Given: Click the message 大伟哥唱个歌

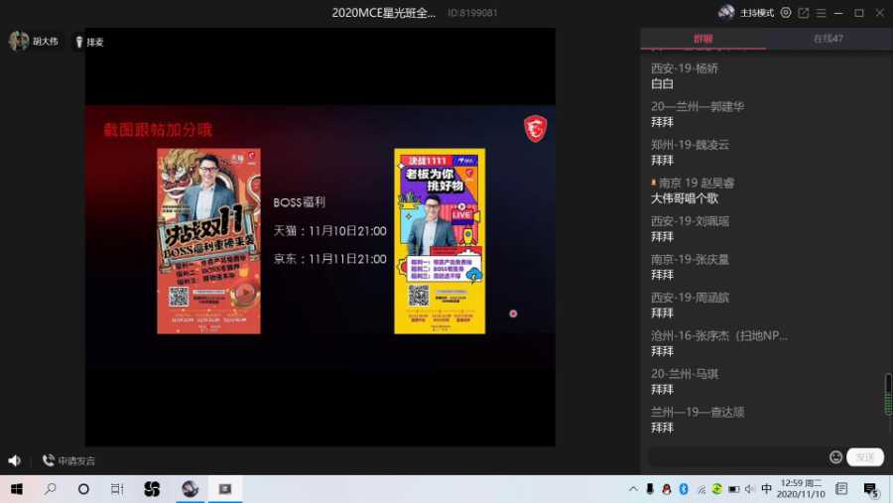Looking at the screenshot, I should click(x=685, y=198).
